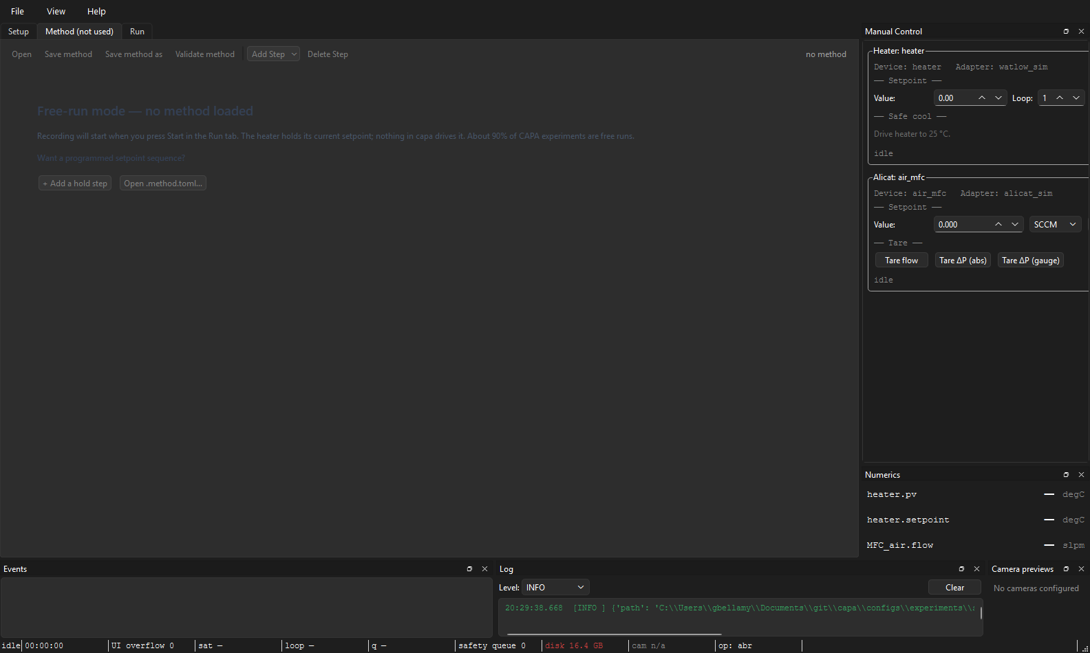Screen dimensions: 1090x653
Task: Open the File menu
Action: (x=18, y=12)
